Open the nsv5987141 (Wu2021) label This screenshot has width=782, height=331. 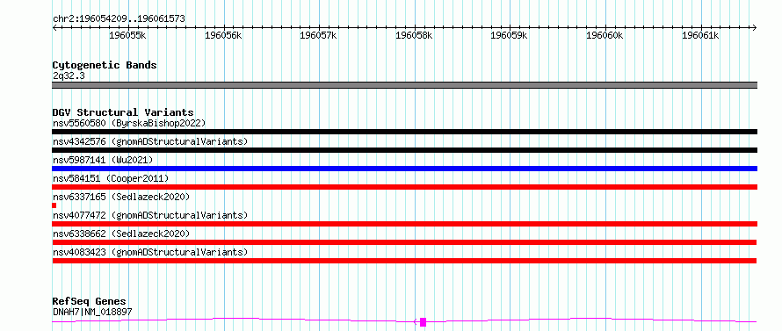[x=102, y=160]
